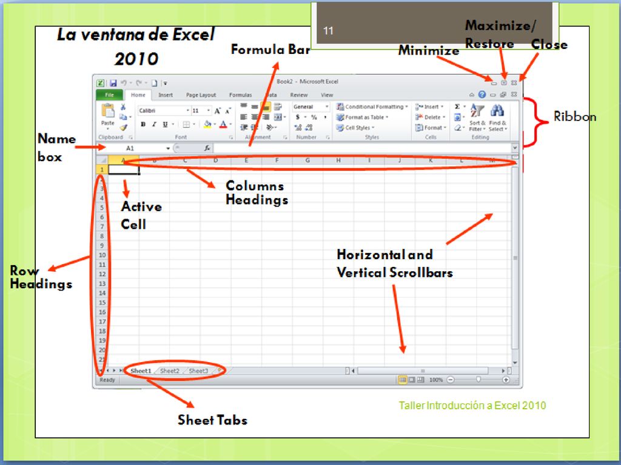Open the Calibri font name dropdown
The height and width of the screenshot is (465, 621).
click(x=188, y=111)
